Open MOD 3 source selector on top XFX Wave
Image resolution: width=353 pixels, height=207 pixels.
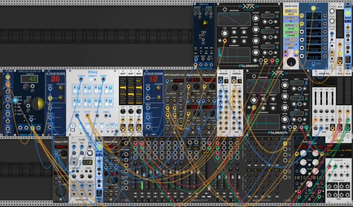point(268,47)
